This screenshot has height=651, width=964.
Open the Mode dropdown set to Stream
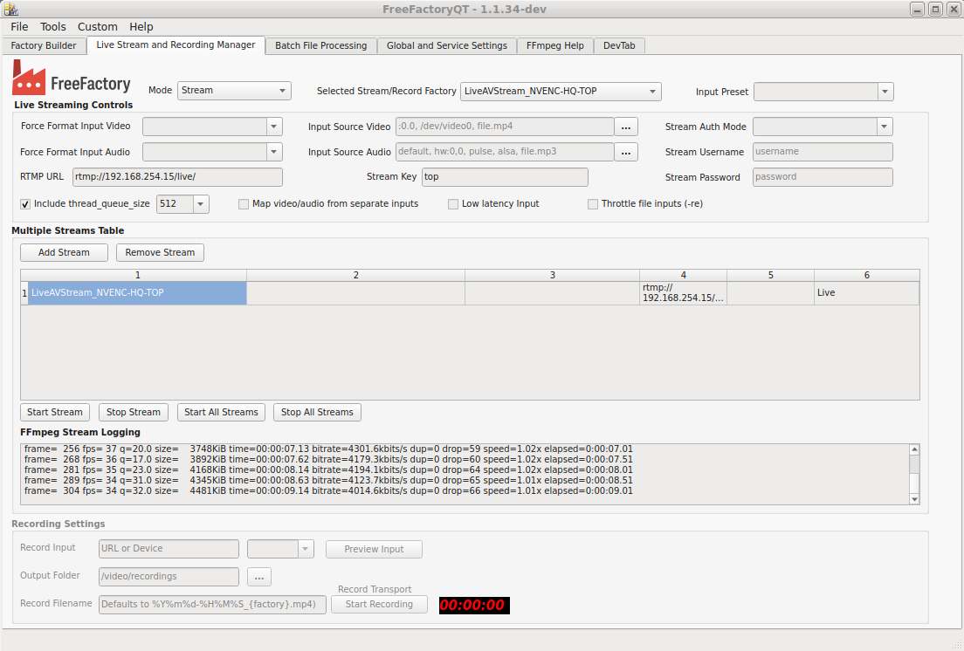tap(234, 91)
